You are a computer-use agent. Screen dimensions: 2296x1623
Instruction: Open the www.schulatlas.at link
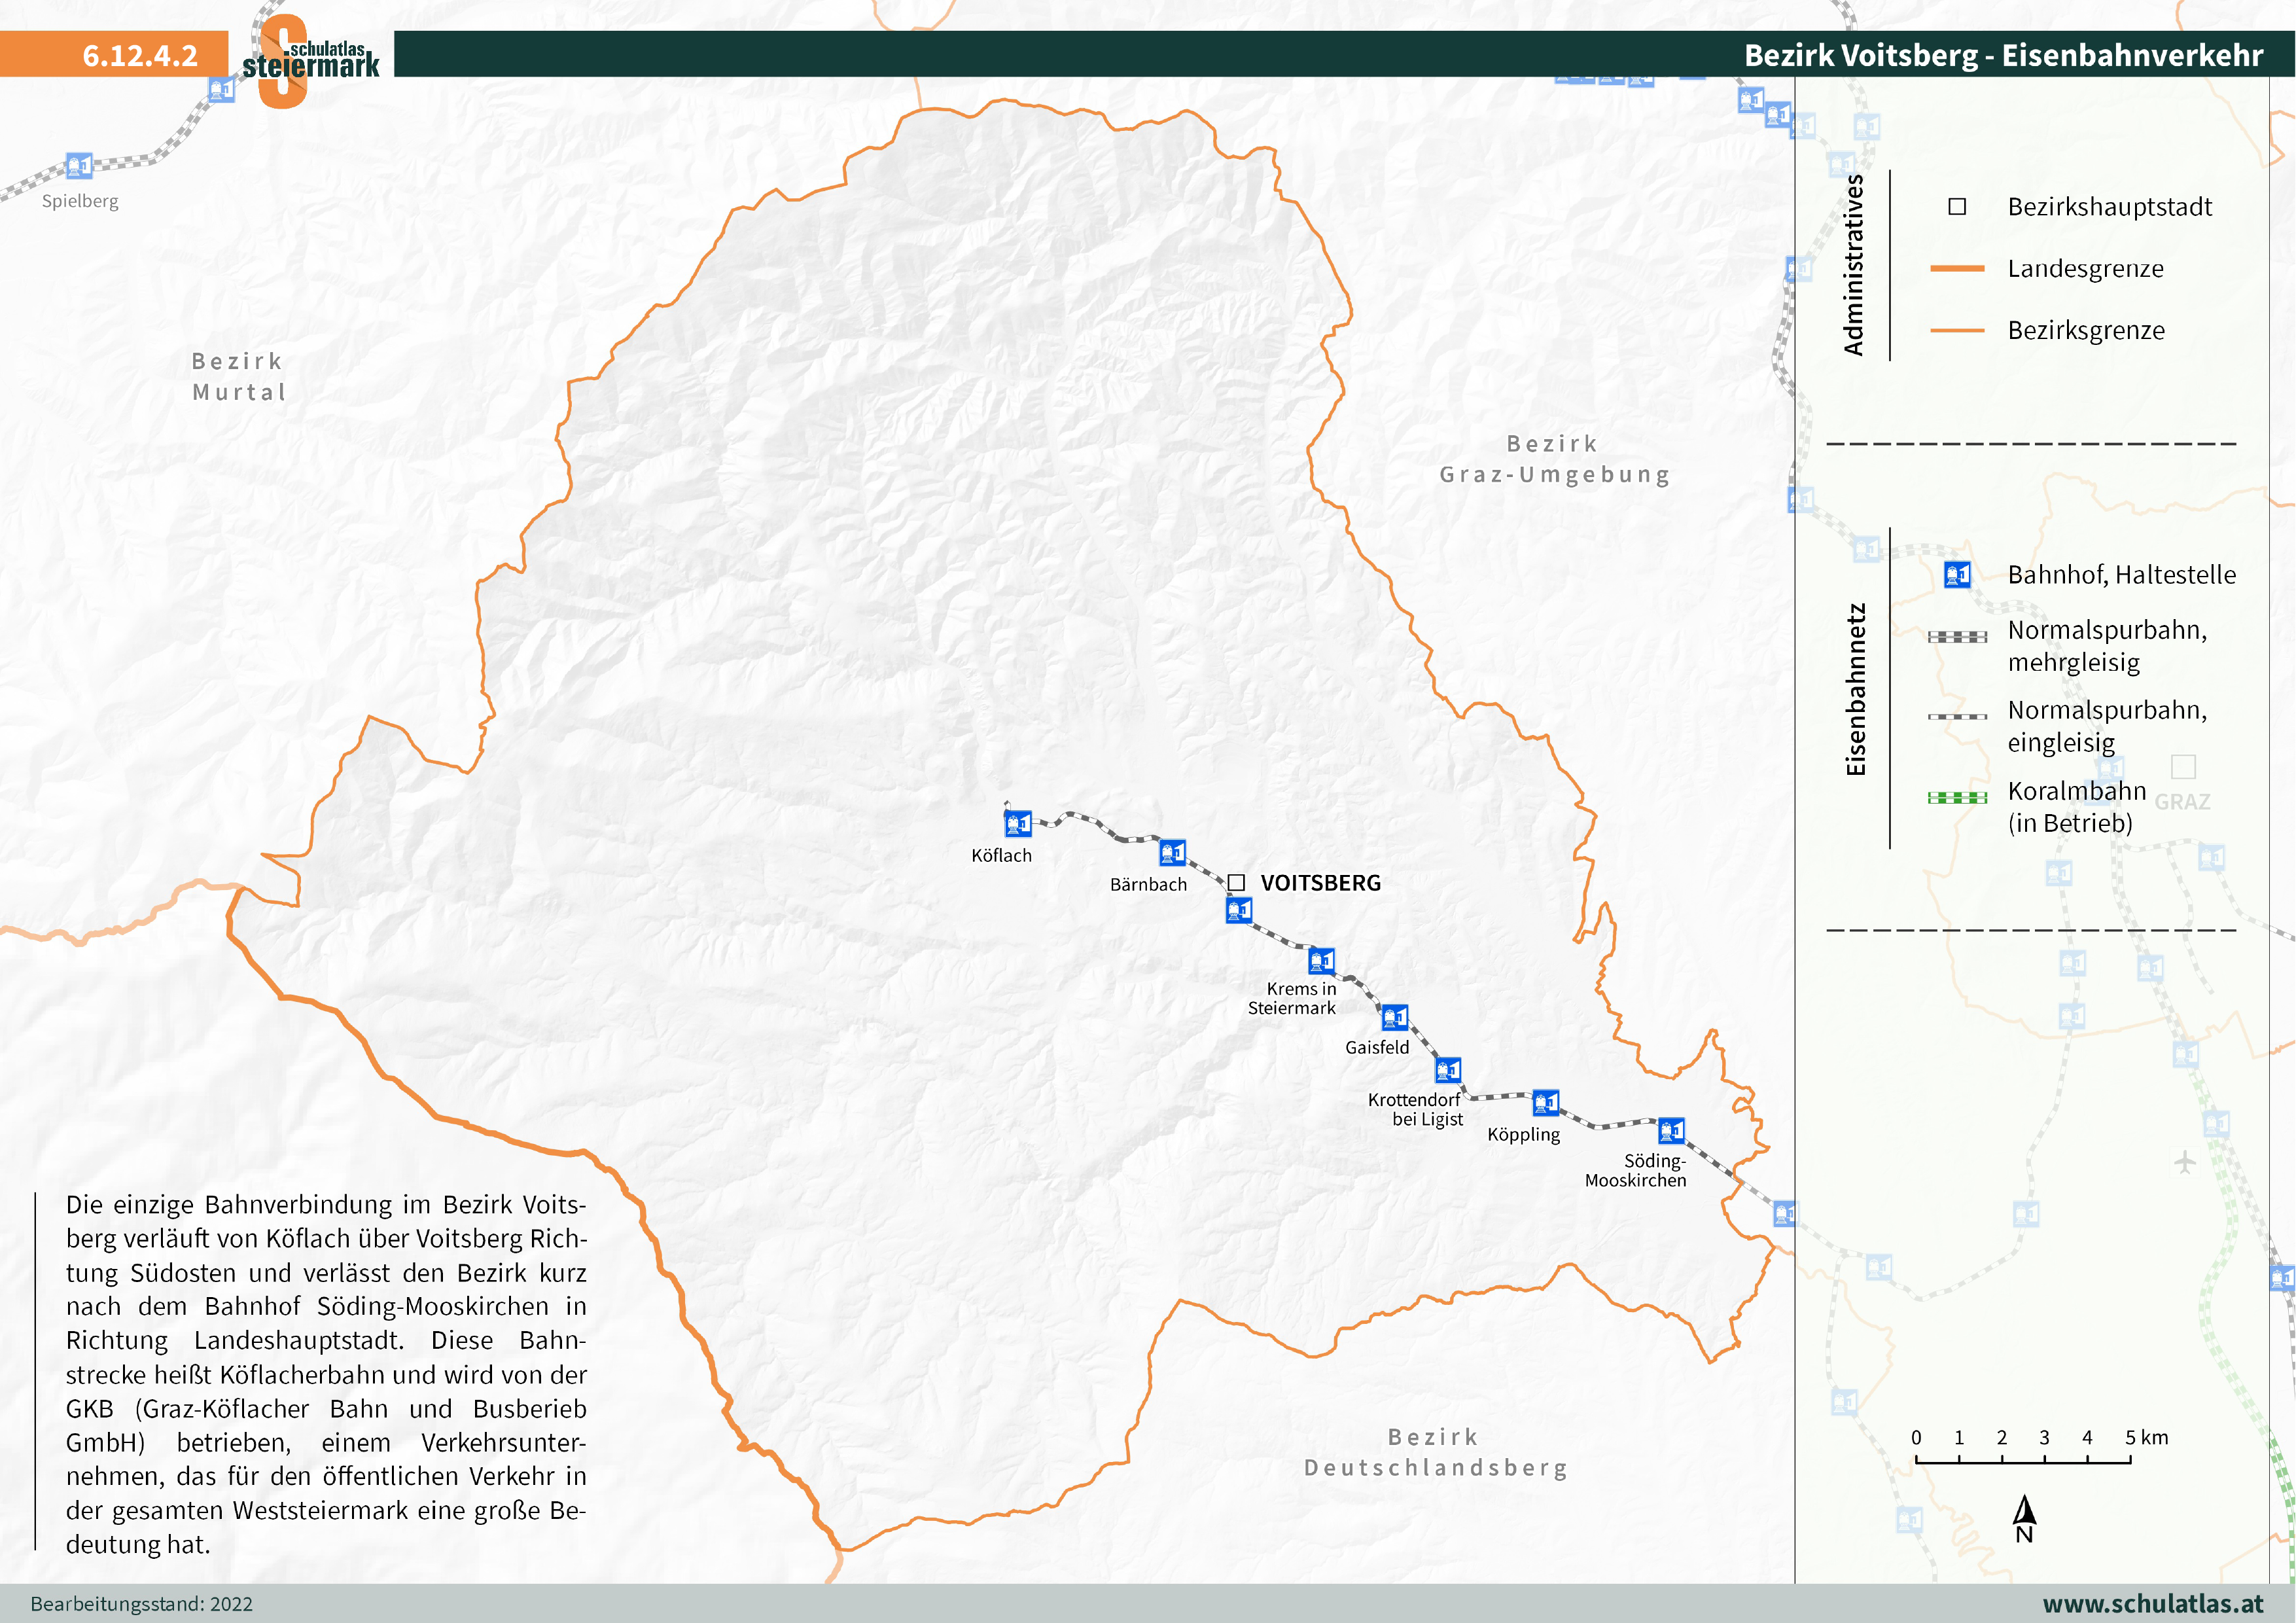[2152, 1603]
